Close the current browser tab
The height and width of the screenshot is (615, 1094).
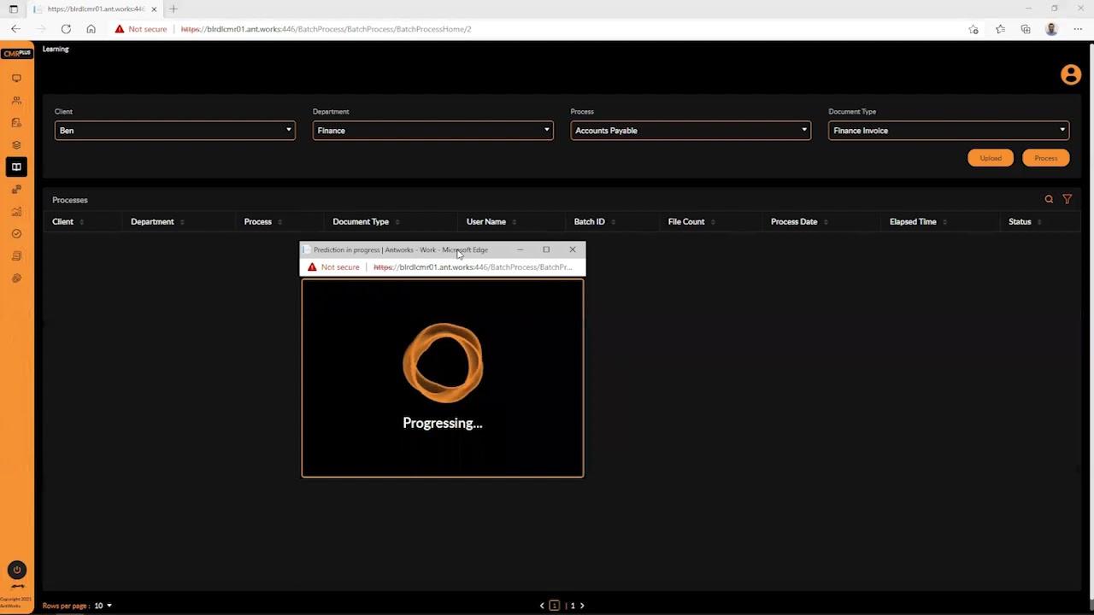154,9
